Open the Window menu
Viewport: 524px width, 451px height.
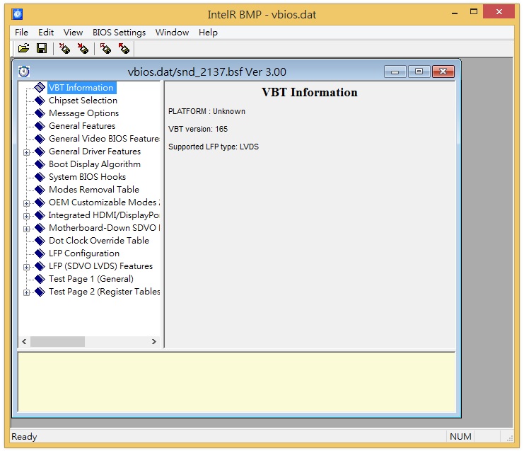click(172, 33)
